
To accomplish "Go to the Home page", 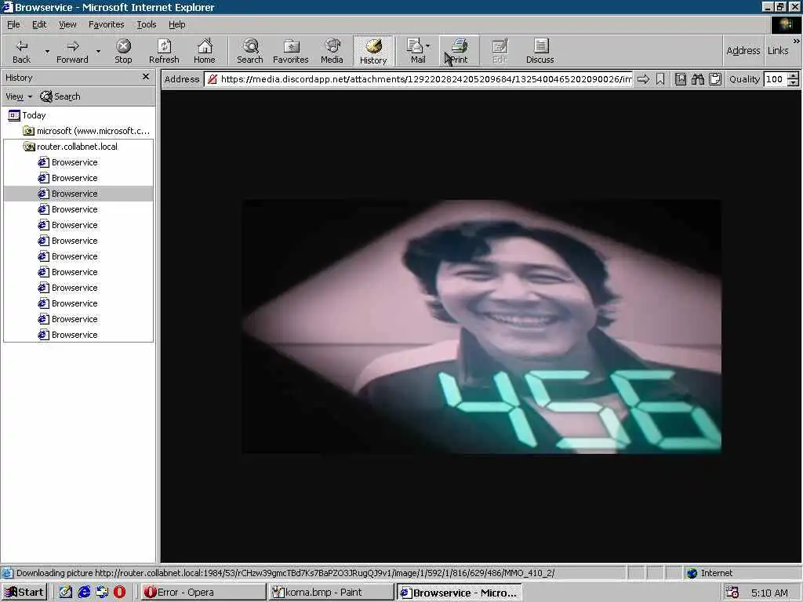I will click(205, 51).
